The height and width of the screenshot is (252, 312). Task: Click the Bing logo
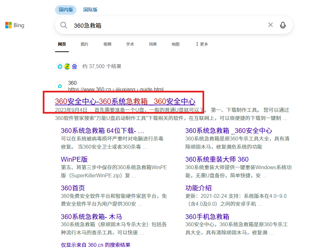[x=15, y=25]
